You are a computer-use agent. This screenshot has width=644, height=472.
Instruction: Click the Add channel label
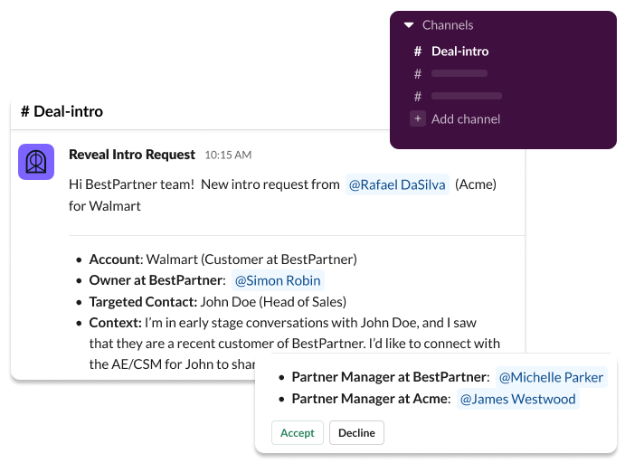tap(466, 119)
